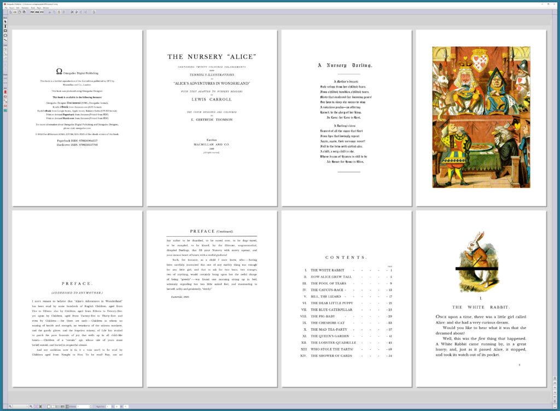The width and height of the screenshot is (560, 411).
Task: Click the "THE POOL OF TEARS" contents entry
Action: (328, 283)
